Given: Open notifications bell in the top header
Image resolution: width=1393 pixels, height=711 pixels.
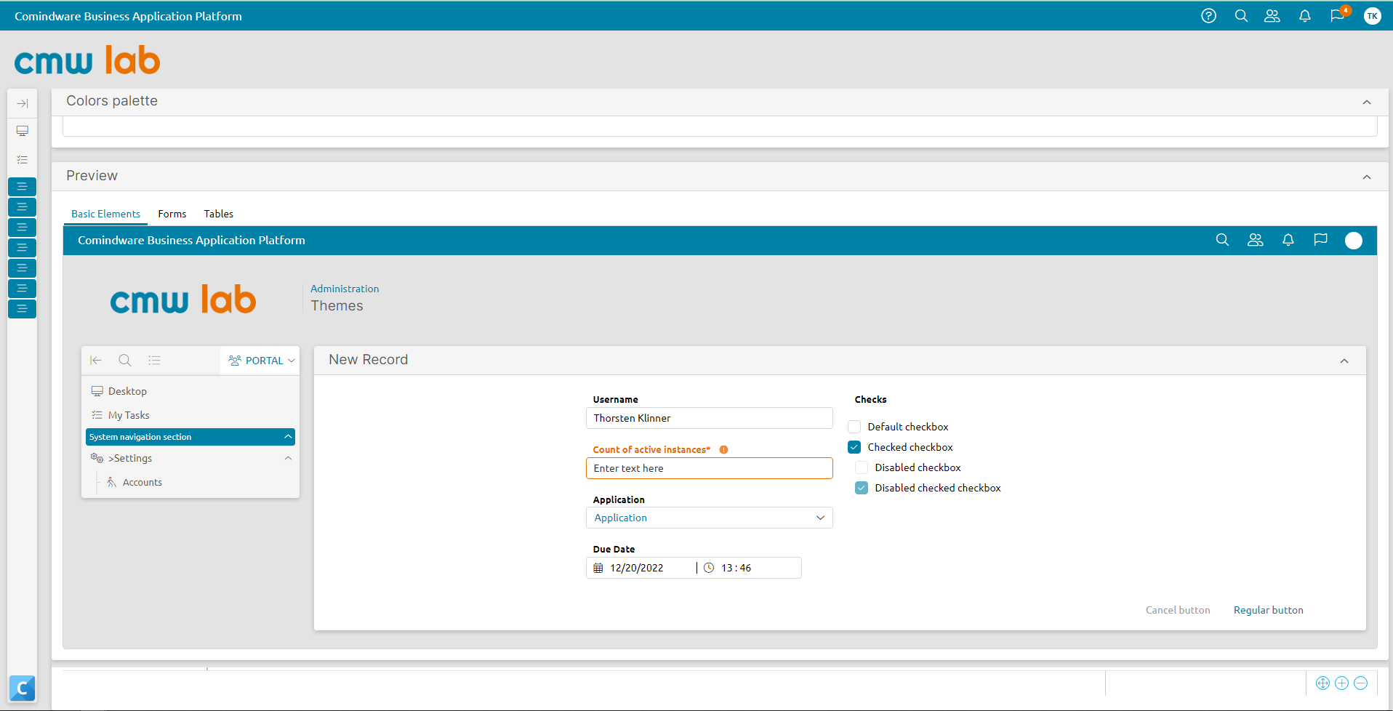Looking at the screenshot, I should (1305, 16).
